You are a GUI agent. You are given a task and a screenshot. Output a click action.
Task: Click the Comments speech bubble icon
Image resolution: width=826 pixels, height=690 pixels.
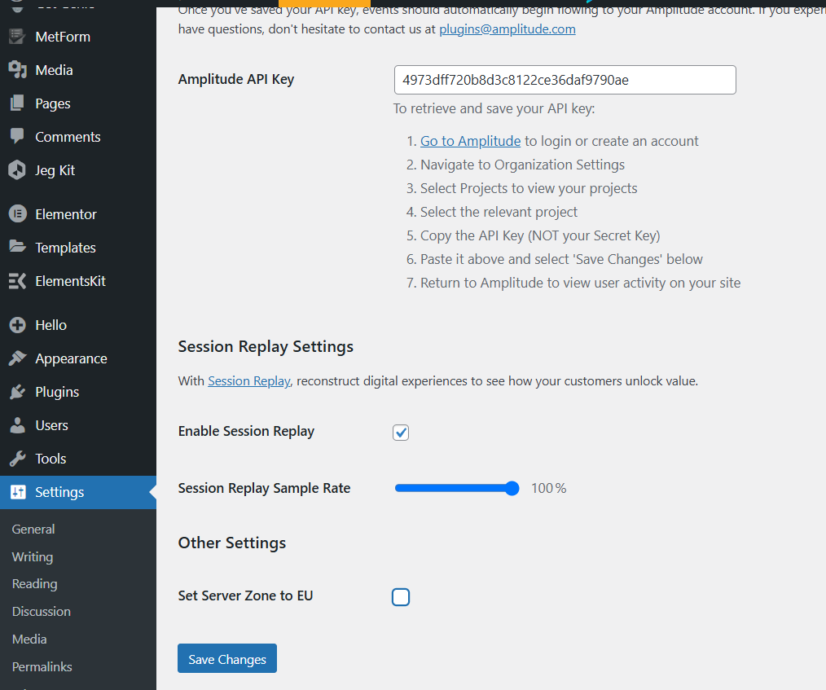click(x=17, y=137)
